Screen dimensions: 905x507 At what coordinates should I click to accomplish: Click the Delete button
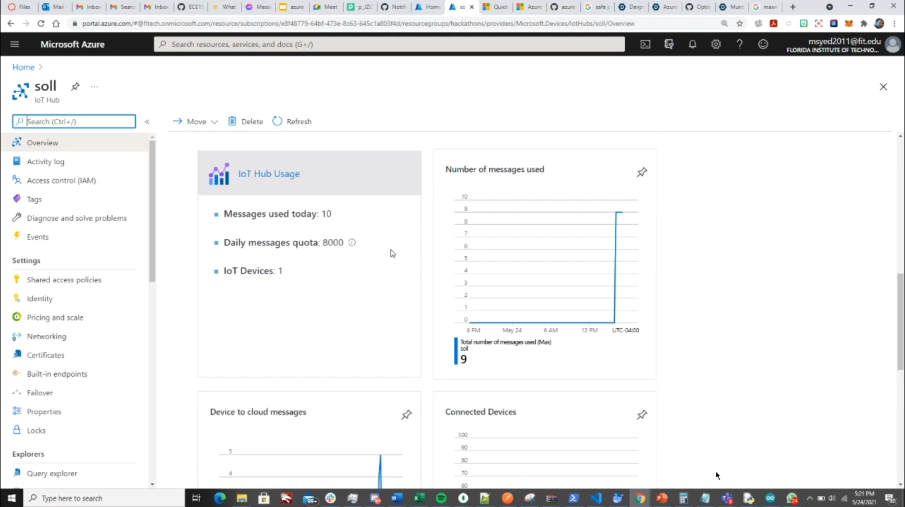(x=246, y=121)
